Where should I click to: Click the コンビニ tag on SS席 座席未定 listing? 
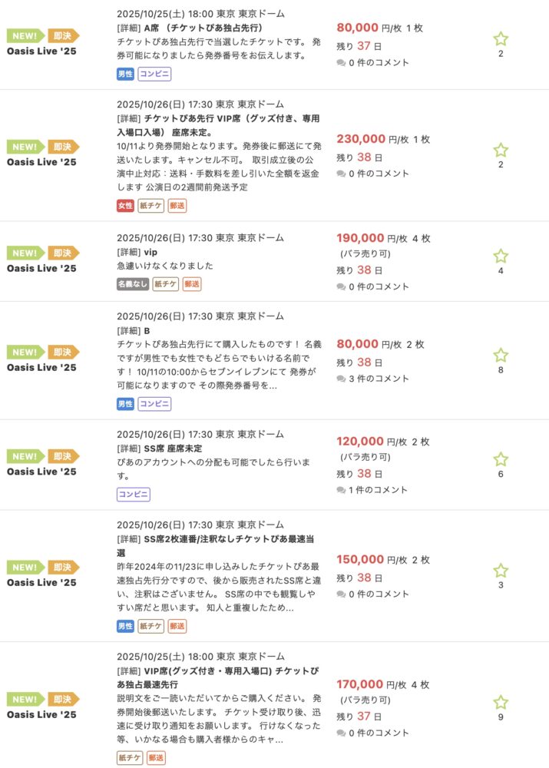134,495
